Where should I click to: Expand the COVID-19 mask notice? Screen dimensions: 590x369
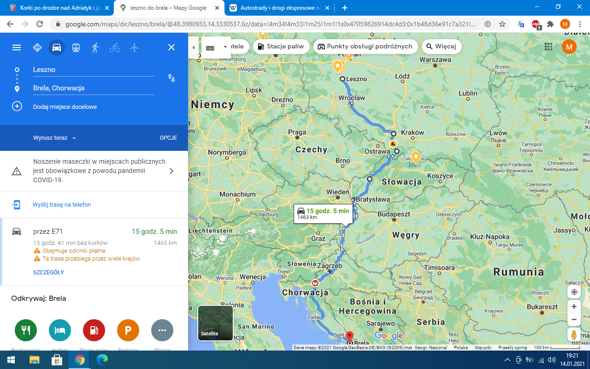pyautogui.click(x=171, y=171)
